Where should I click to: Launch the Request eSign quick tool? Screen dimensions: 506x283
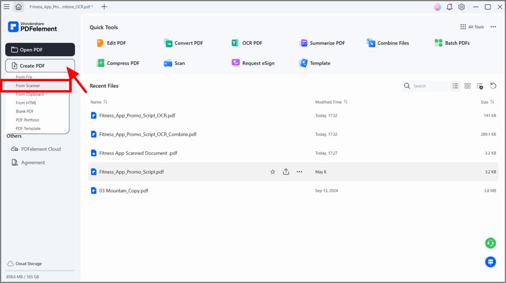(253, 63)
